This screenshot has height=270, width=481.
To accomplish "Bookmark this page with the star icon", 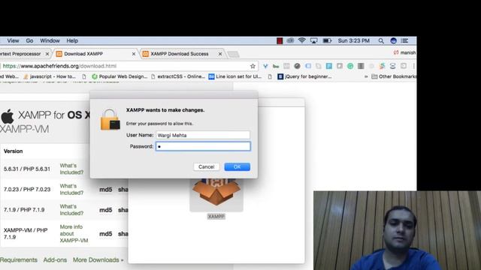I will [253, 66].
